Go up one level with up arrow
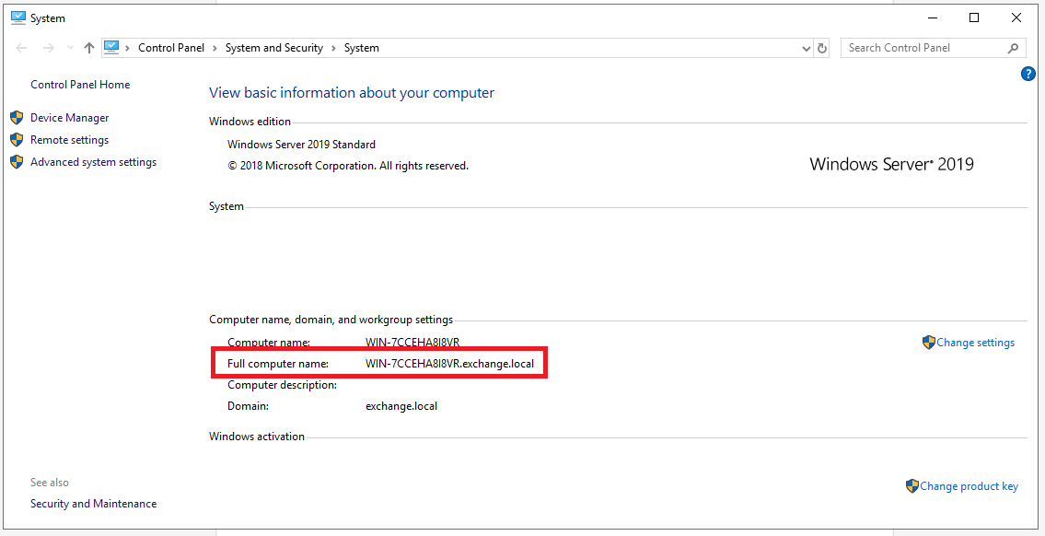Screen dimensions: 1045x536 (89, 48)
